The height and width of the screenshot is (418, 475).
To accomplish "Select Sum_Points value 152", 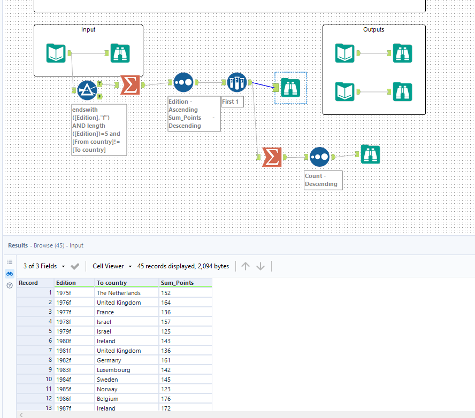I will click(x=186, y=293).
